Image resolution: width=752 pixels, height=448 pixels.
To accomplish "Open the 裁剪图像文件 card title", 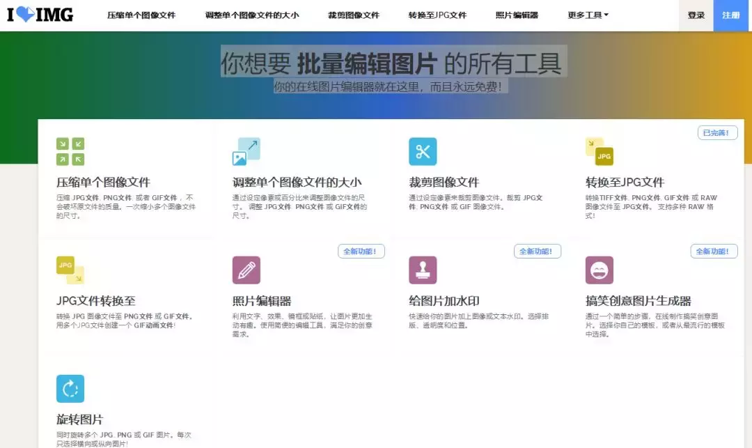I will pyautogui.click(x=444, y=183).
